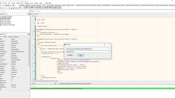Viewport: 175px width, 98px height.
Task: Select the TPrinterSetupDialog palette icon
Action: (55, 8)
